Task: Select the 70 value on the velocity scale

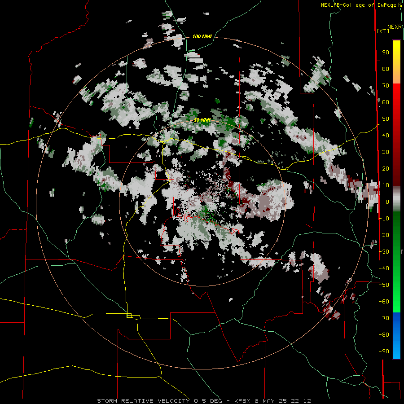Action: pos(386,86)
